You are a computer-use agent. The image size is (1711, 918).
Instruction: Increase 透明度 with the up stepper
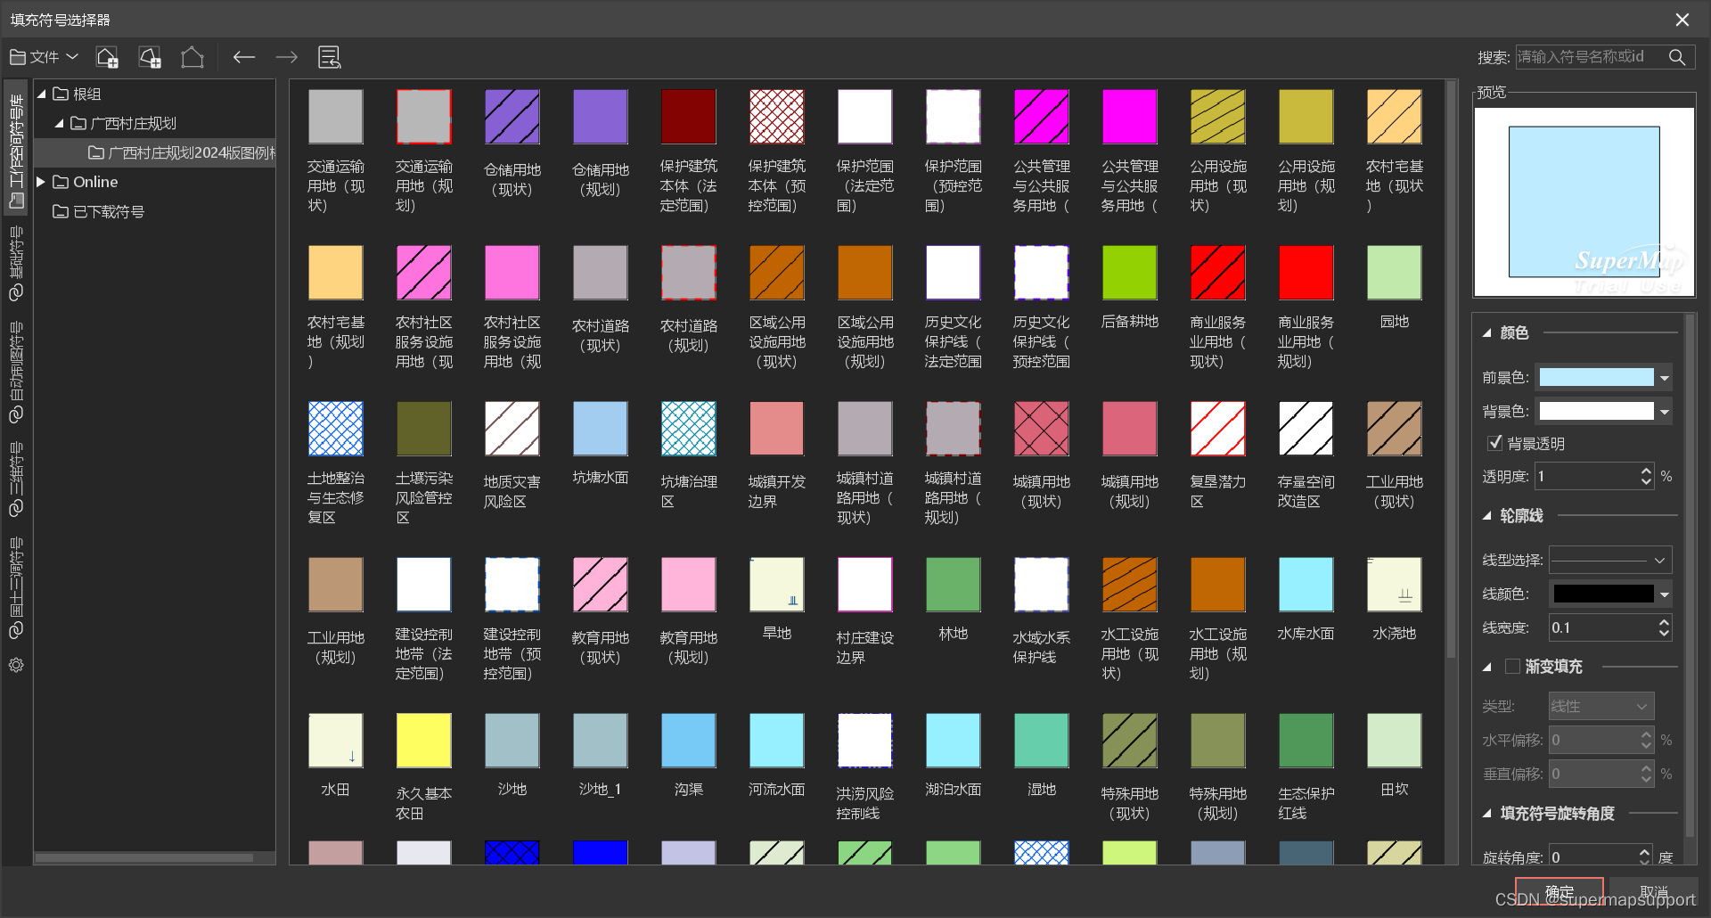pos(1646,471)
